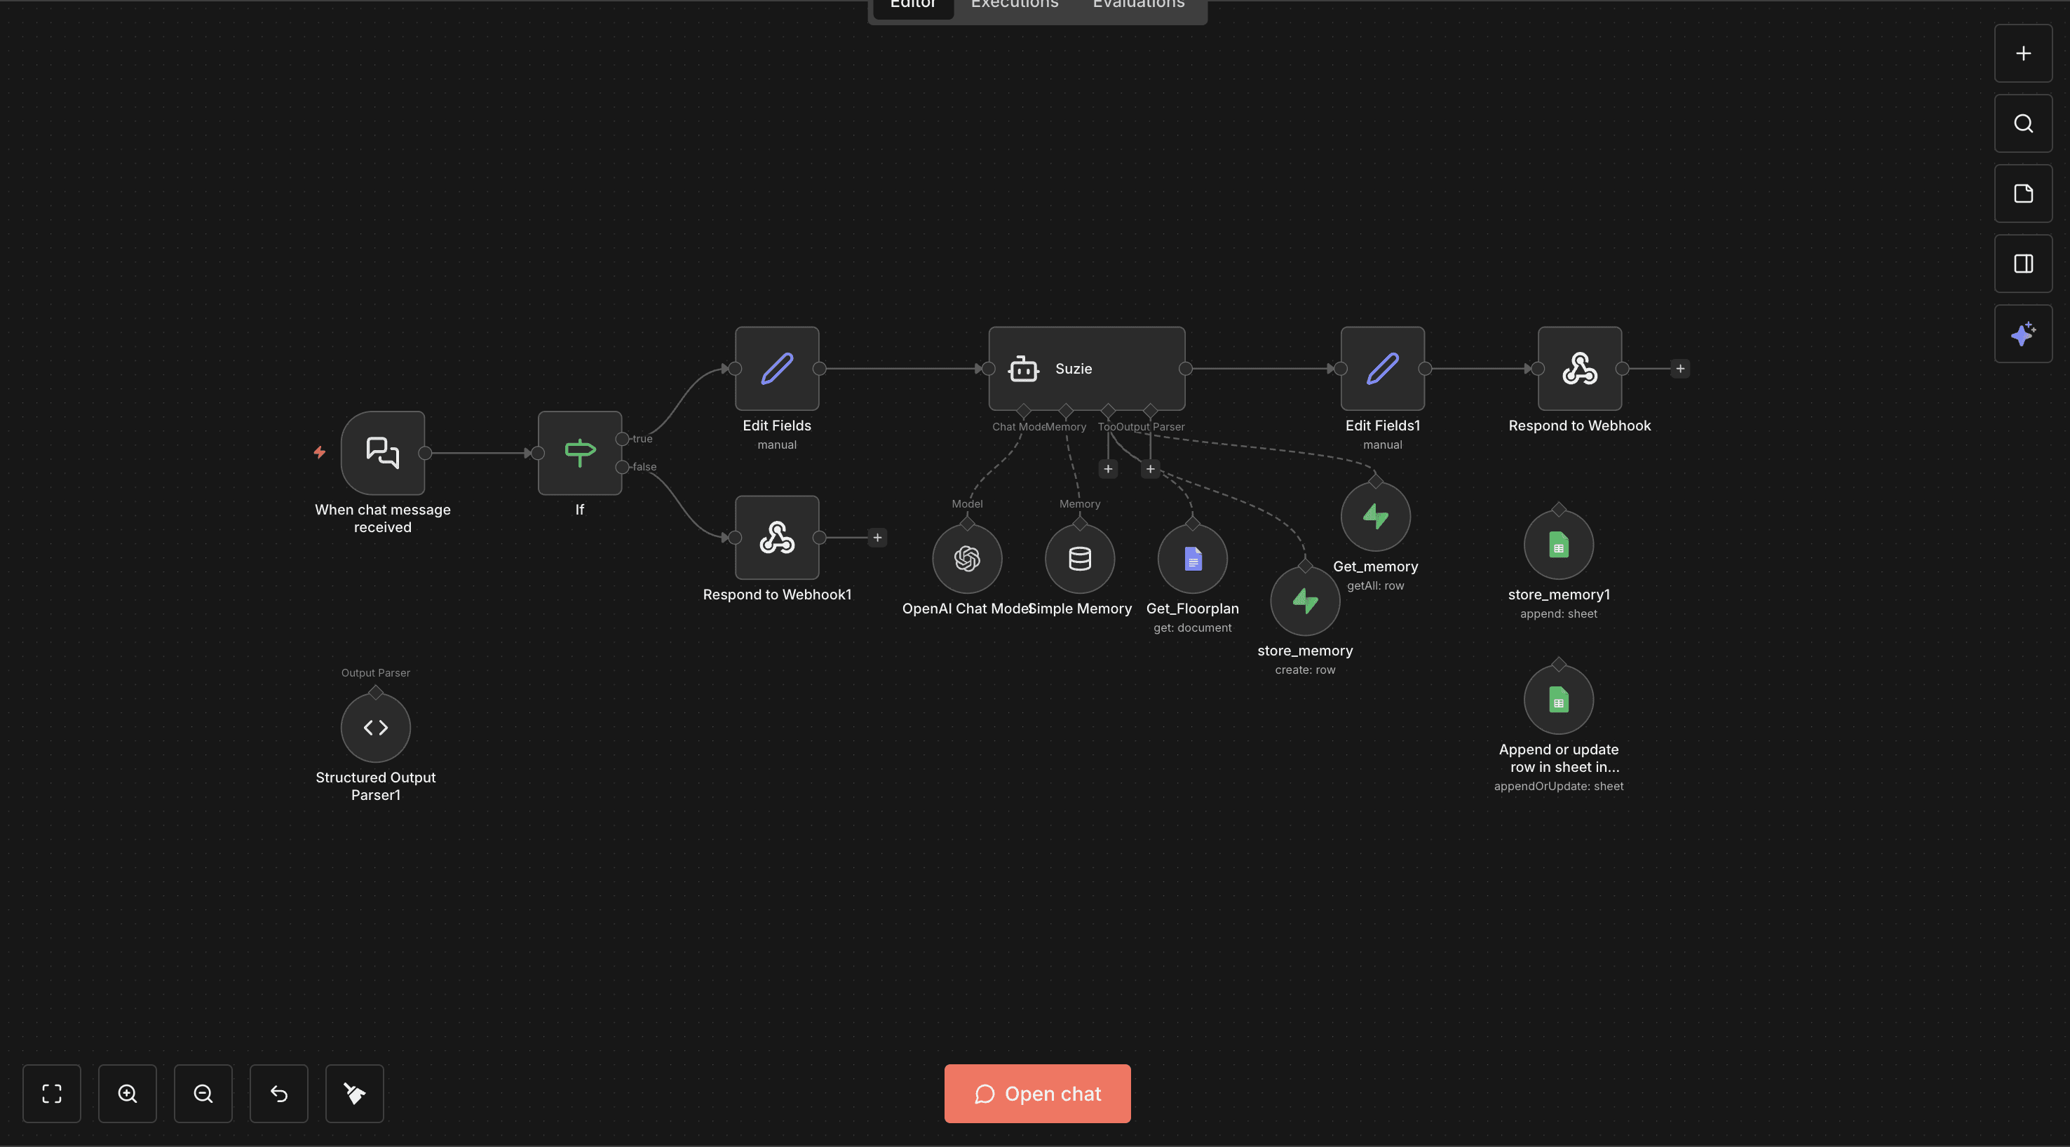
Task: Select the If condition node
Action: (x=579, y=453)
